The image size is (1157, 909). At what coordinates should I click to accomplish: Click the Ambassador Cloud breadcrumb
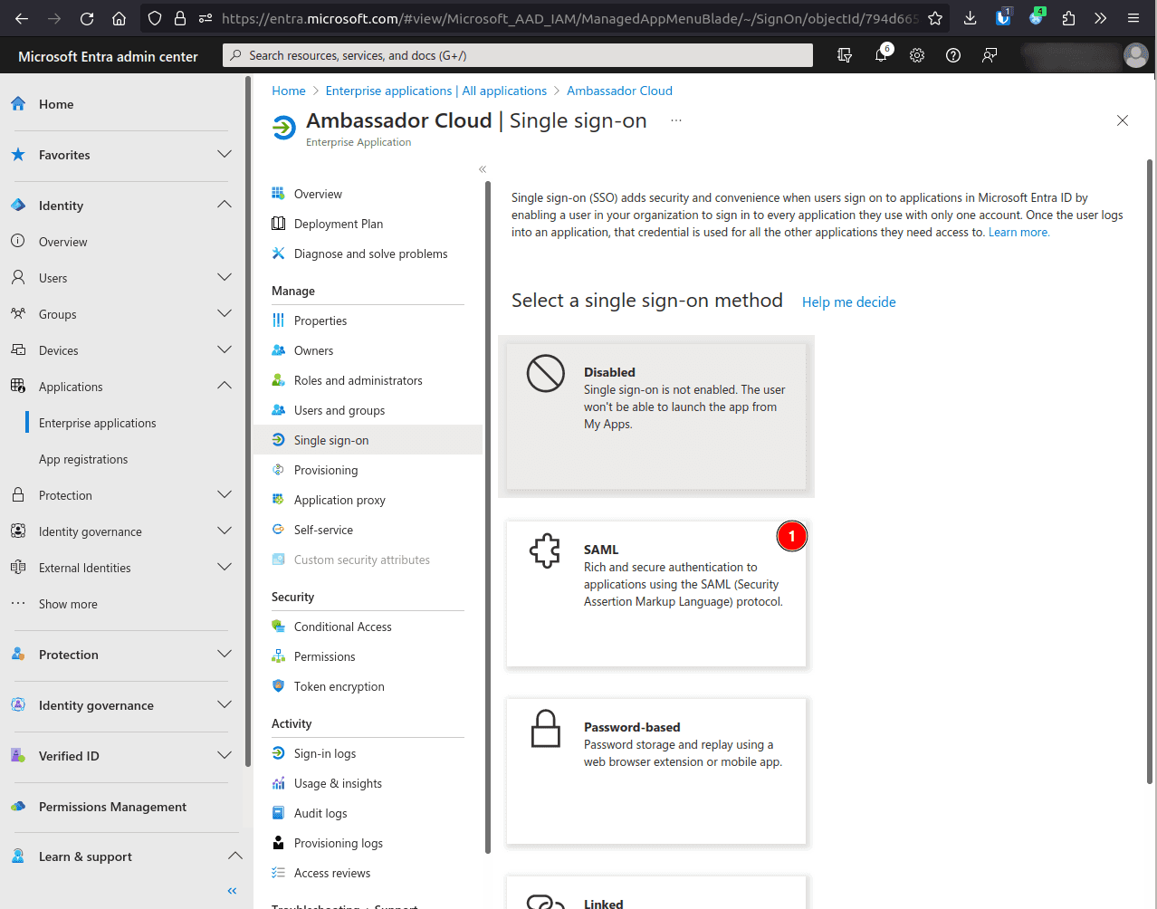619,91
